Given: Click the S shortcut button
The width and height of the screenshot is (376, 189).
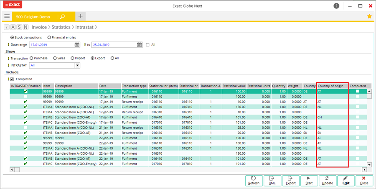Looking at the screenshot, I should point(19,27).
